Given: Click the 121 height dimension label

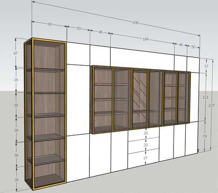Looking at the screenshot, I should click(205, 97).
